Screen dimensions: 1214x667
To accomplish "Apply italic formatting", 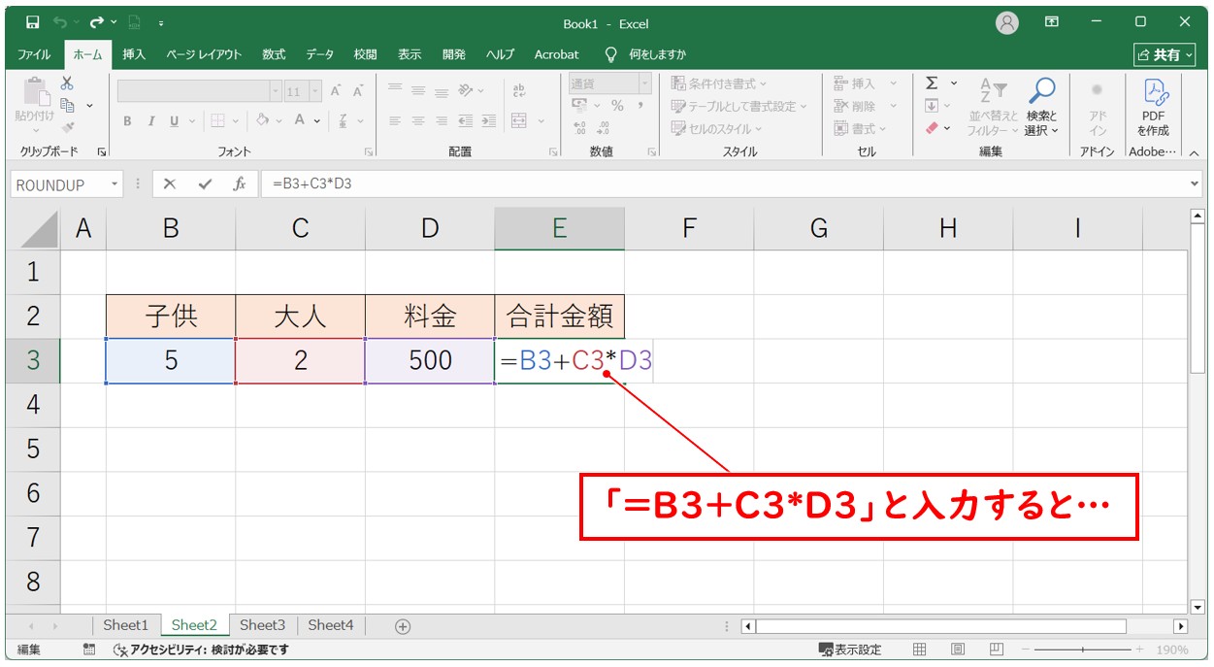I will 150,121.
